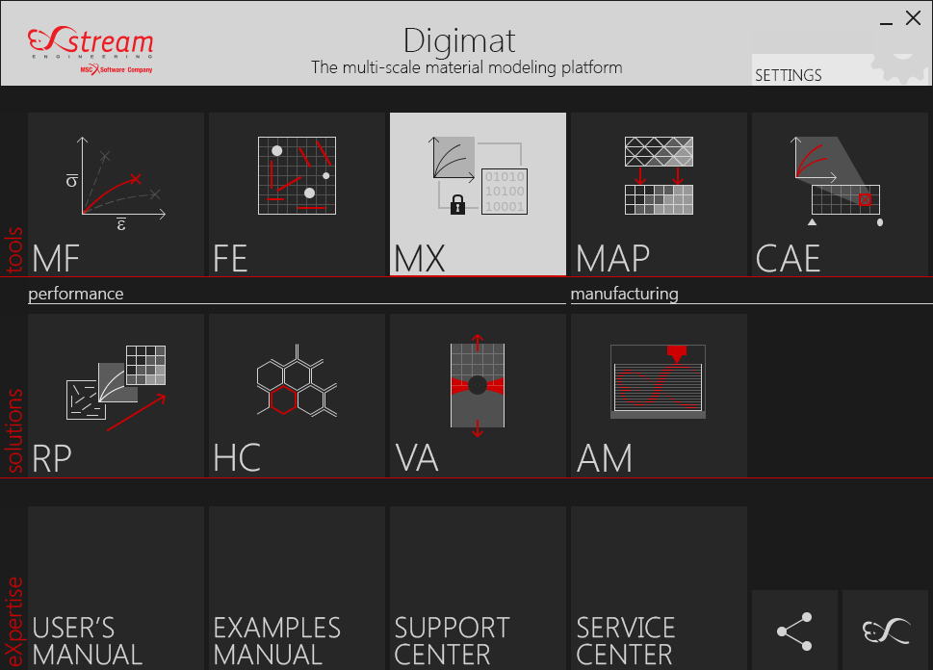Open the SETTINGS panel

click(x=790, y=74)
